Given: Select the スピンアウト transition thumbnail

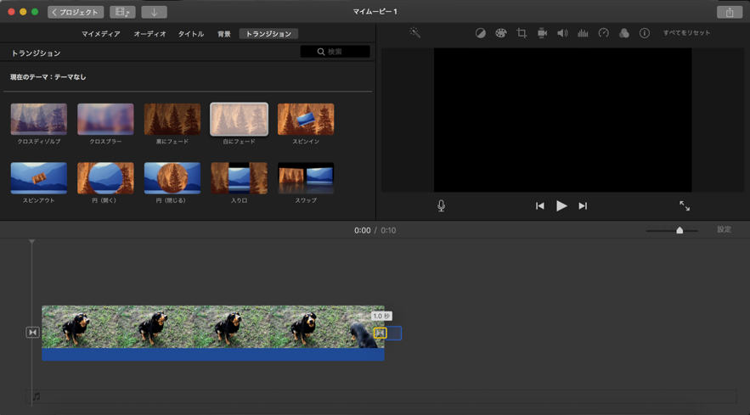Looking at the screenshot, I should pyautogui.click(x=39, y=178).
